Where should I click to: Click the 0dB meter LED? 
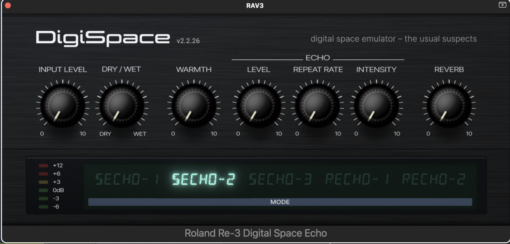(x=43, y=190)
